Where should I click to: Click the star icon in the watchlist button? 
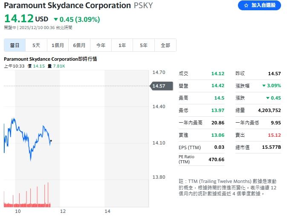pos(246,6)
